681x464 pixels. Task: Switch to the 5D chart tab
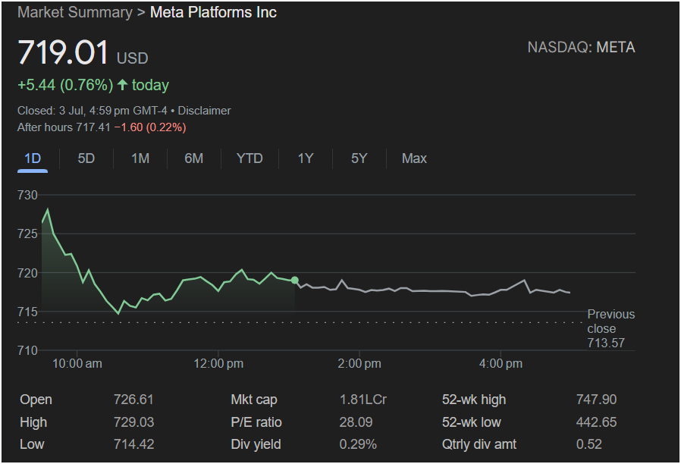(86, 158)
